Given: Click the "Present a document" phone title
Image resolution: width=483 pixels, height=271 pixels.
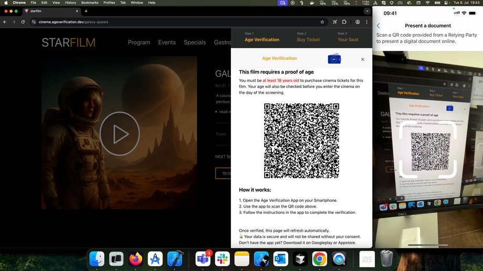Looking at the screenshot, I should [x=427, y=26].
